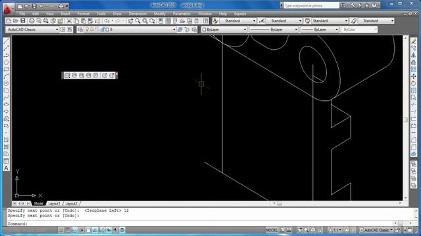This screenshot has width=421, height=236.
Task: Open the ByLayer linetype dropdown
Action: point(274,29)
